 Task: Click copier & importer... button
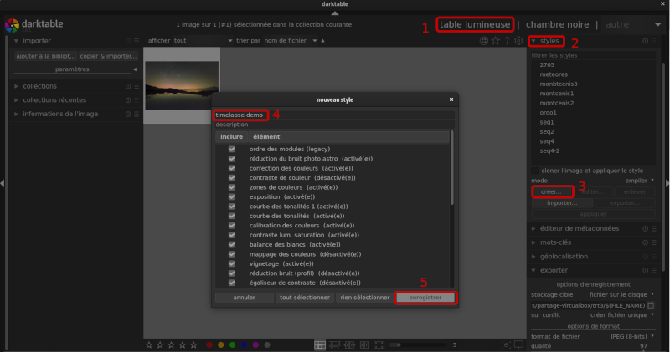pos(108,56)
